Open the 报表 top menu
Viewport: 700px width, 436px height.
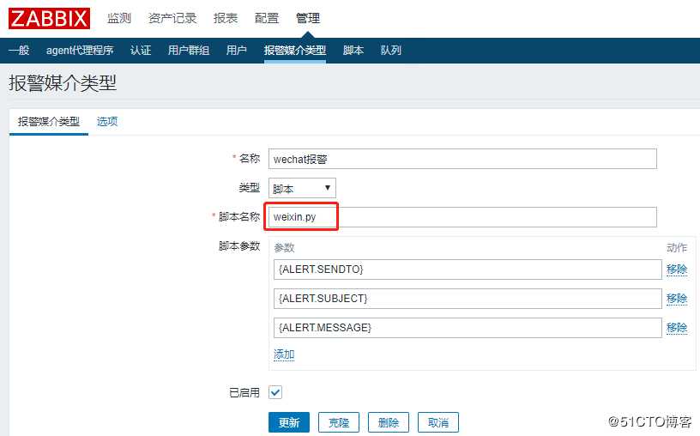(x=226, y=18)
